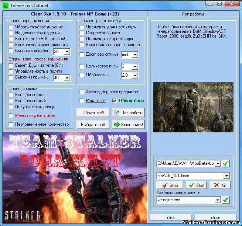Click the stalker soldier picture in log panel
This screenshot has height=226, width=242.
coord(193,107)
